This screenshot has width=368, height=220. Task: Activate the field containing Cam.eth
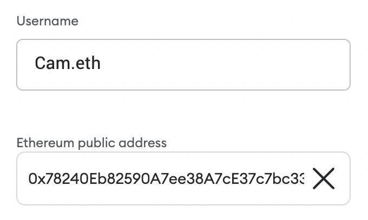183,65
